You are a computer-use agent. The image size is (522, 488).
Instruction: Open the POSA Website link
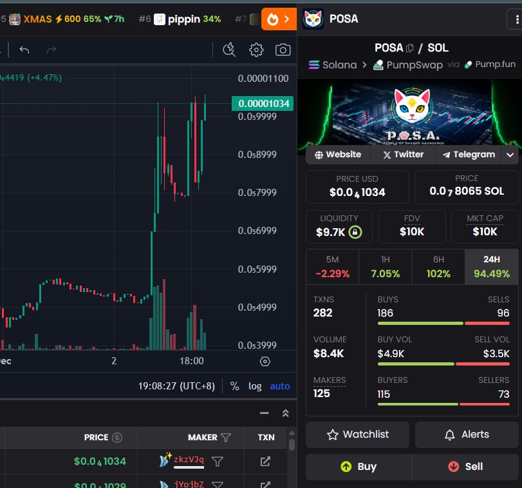[x=338, y=155]
